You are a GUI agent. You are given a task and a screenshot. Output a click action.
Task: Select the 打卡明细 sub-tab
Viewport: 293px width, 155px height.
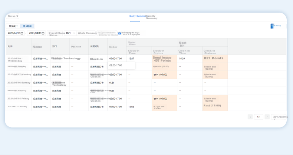pos(27,26)
